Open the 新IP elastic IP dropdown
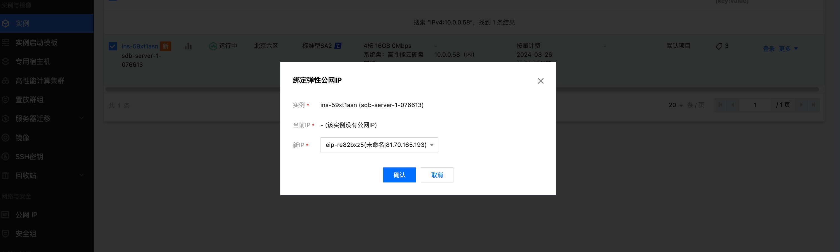840x252 pixels. (379, 145)
